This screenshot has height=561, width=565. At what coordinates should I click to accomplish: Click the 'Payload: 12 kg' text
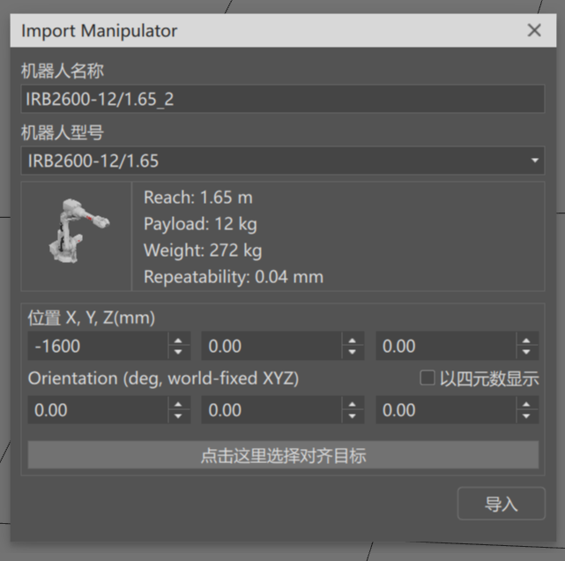click(200, 224)
